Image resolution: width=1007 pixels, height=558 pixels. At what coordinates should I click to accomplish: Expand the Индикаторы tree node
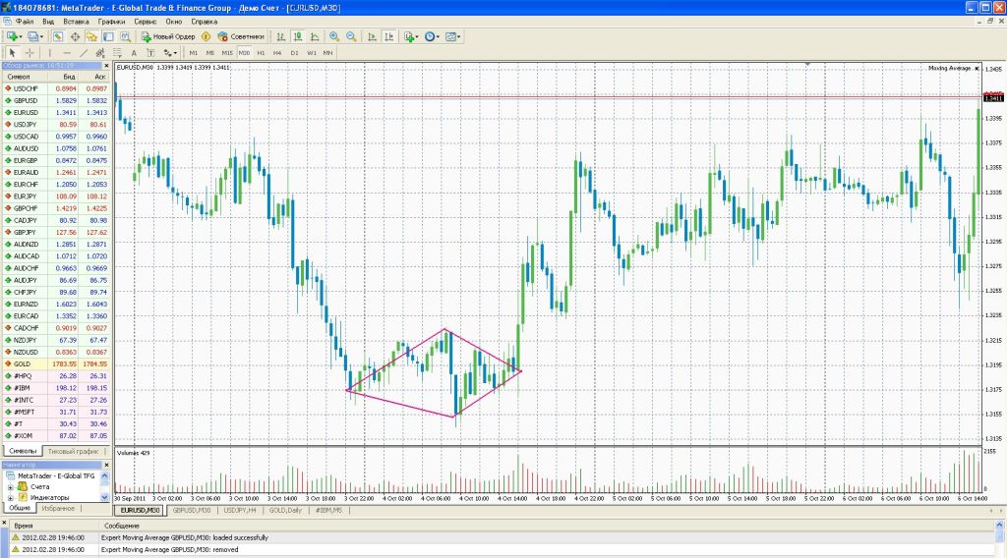coord(11,497)
